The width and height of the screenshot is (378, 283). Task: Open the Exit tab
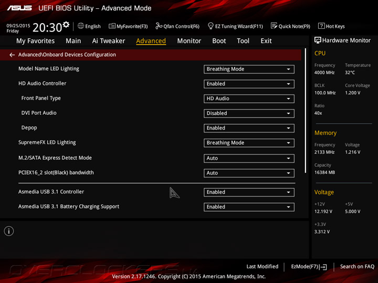(x=266, y=41)
